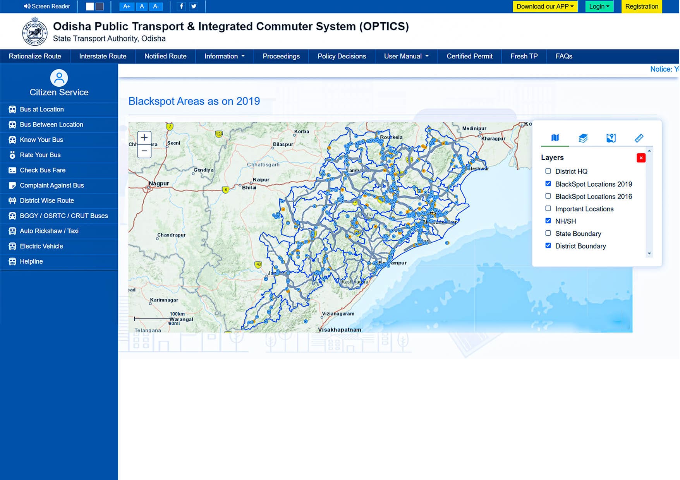This screenshot has width=680, height=480.
Task: Enable BlackSpot Locations 2016 layer
Action: tap(548, 196)
